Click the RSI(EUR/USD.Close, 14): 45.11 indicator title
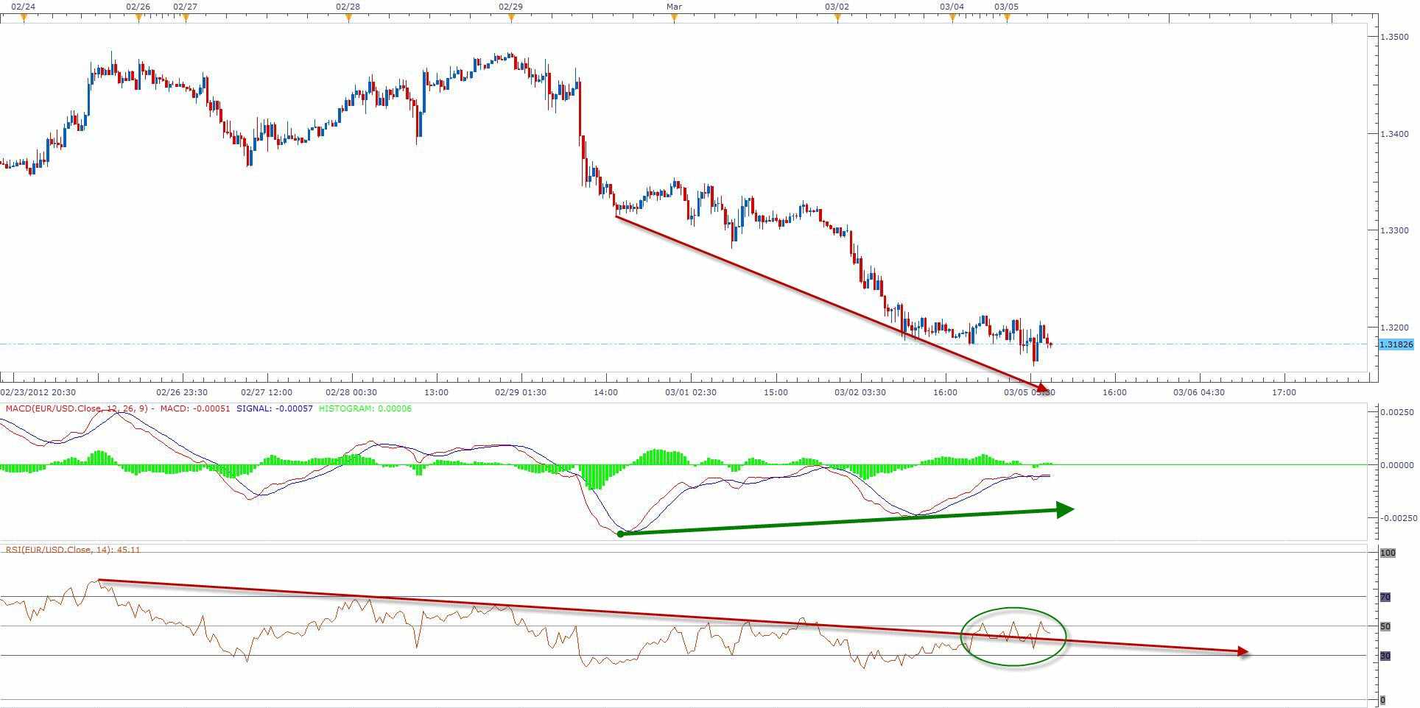1420x708 pixels. click(x=73, y=550)
